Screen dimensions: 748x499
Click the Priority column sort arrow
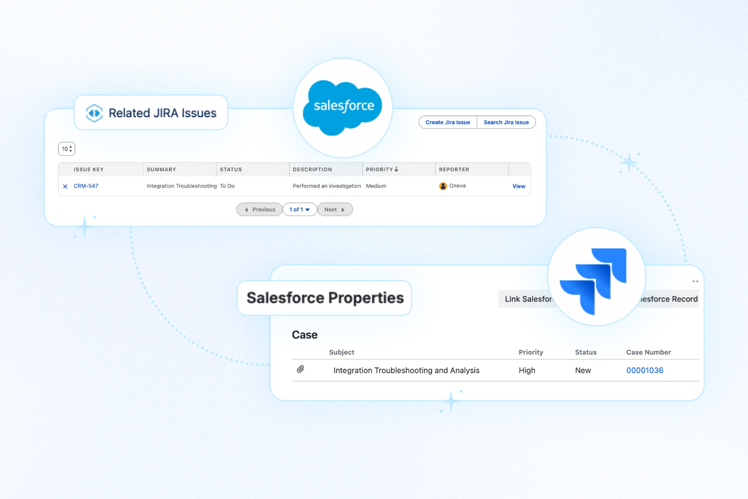coord(396,169)
